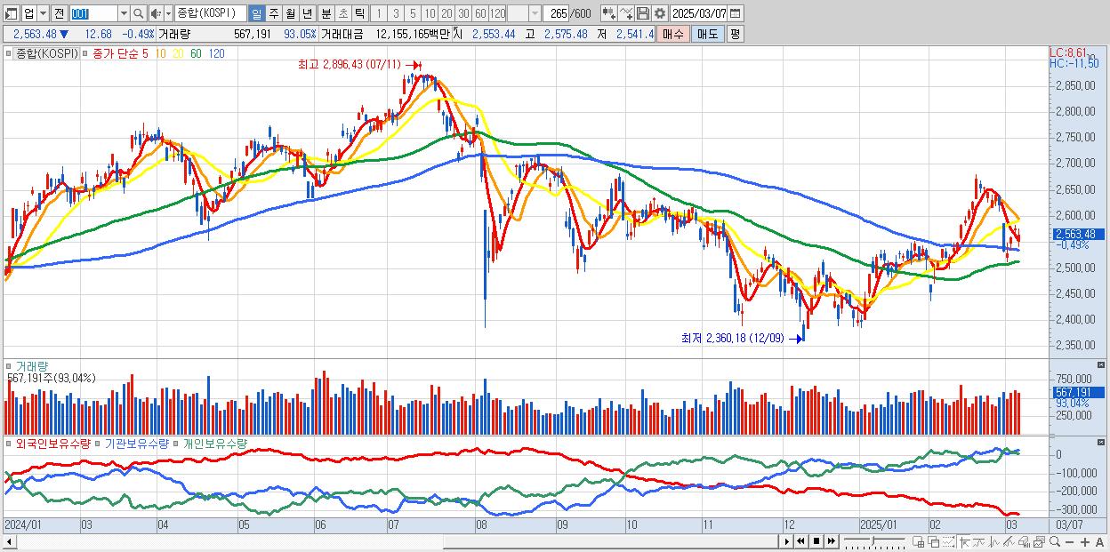1110x552 pixels.
Task: Click the 001 code input field
Action: 93,13
